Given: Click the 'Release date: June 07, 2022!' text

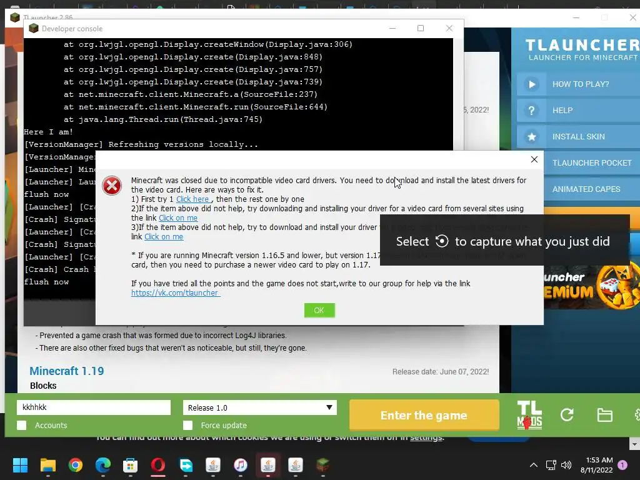Looking at the screenshot, I should click(x=441, y=372).
